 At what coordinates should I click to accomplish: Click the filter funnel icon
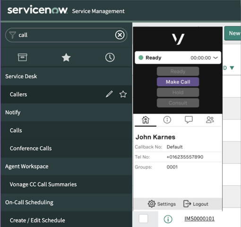click(12, 35)
